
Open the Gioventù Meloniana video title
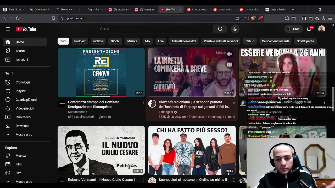point(194,104)
